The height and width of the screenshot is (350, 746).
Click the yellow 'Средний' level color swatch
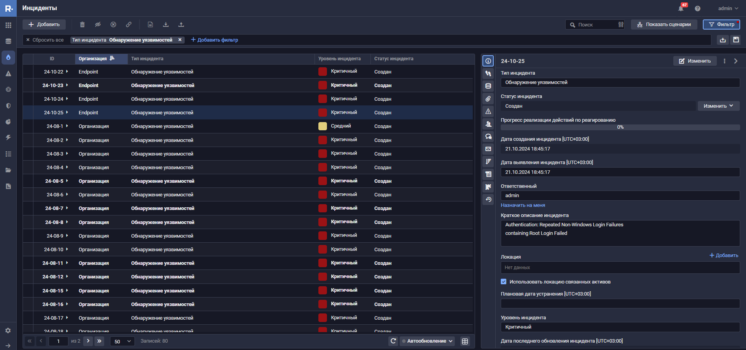(323, 126)
